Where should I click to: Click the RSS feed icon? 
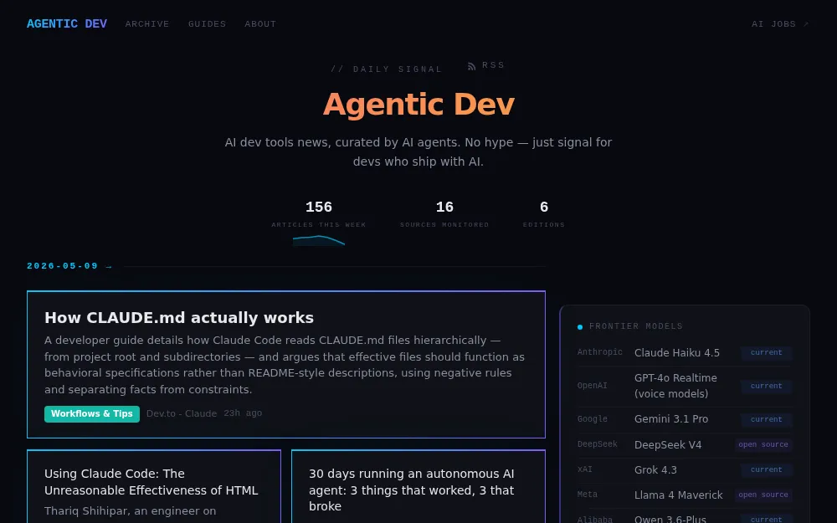[472, 66]
